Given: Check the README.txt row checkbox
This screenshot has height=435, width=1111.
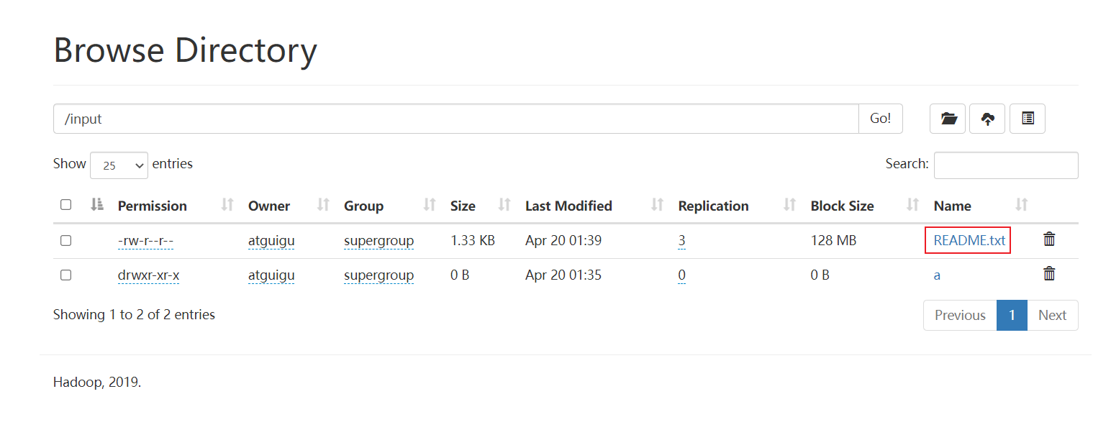Looking at the screenshot, I should (66, 241).
